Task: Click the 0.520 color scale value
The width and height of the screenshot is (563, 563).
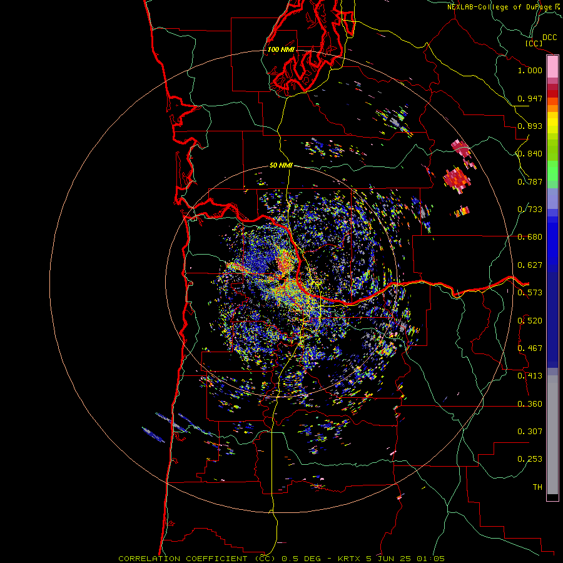Action: click(x=530, y=321)
